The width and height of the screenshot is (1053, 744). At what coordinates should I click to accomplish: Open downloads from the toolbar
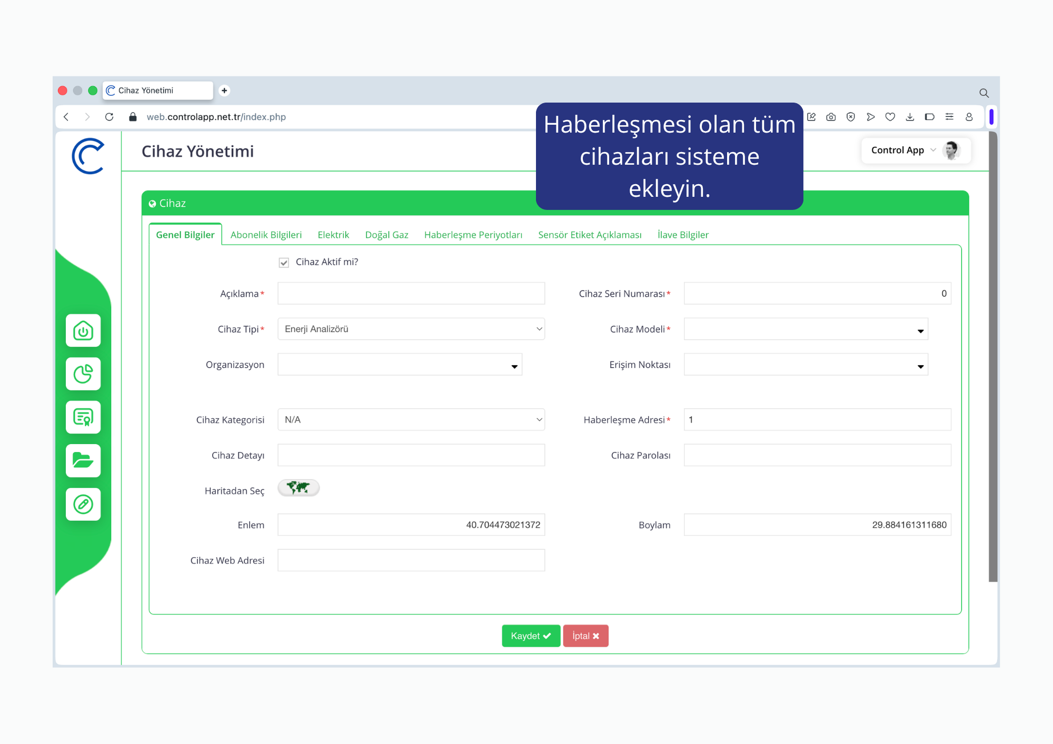pos(910,117)
